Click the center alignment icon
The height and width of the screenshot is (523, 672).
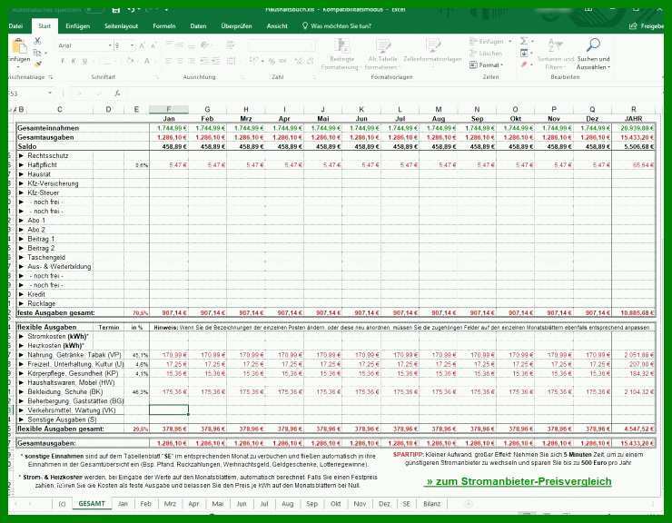click(181, 62)
